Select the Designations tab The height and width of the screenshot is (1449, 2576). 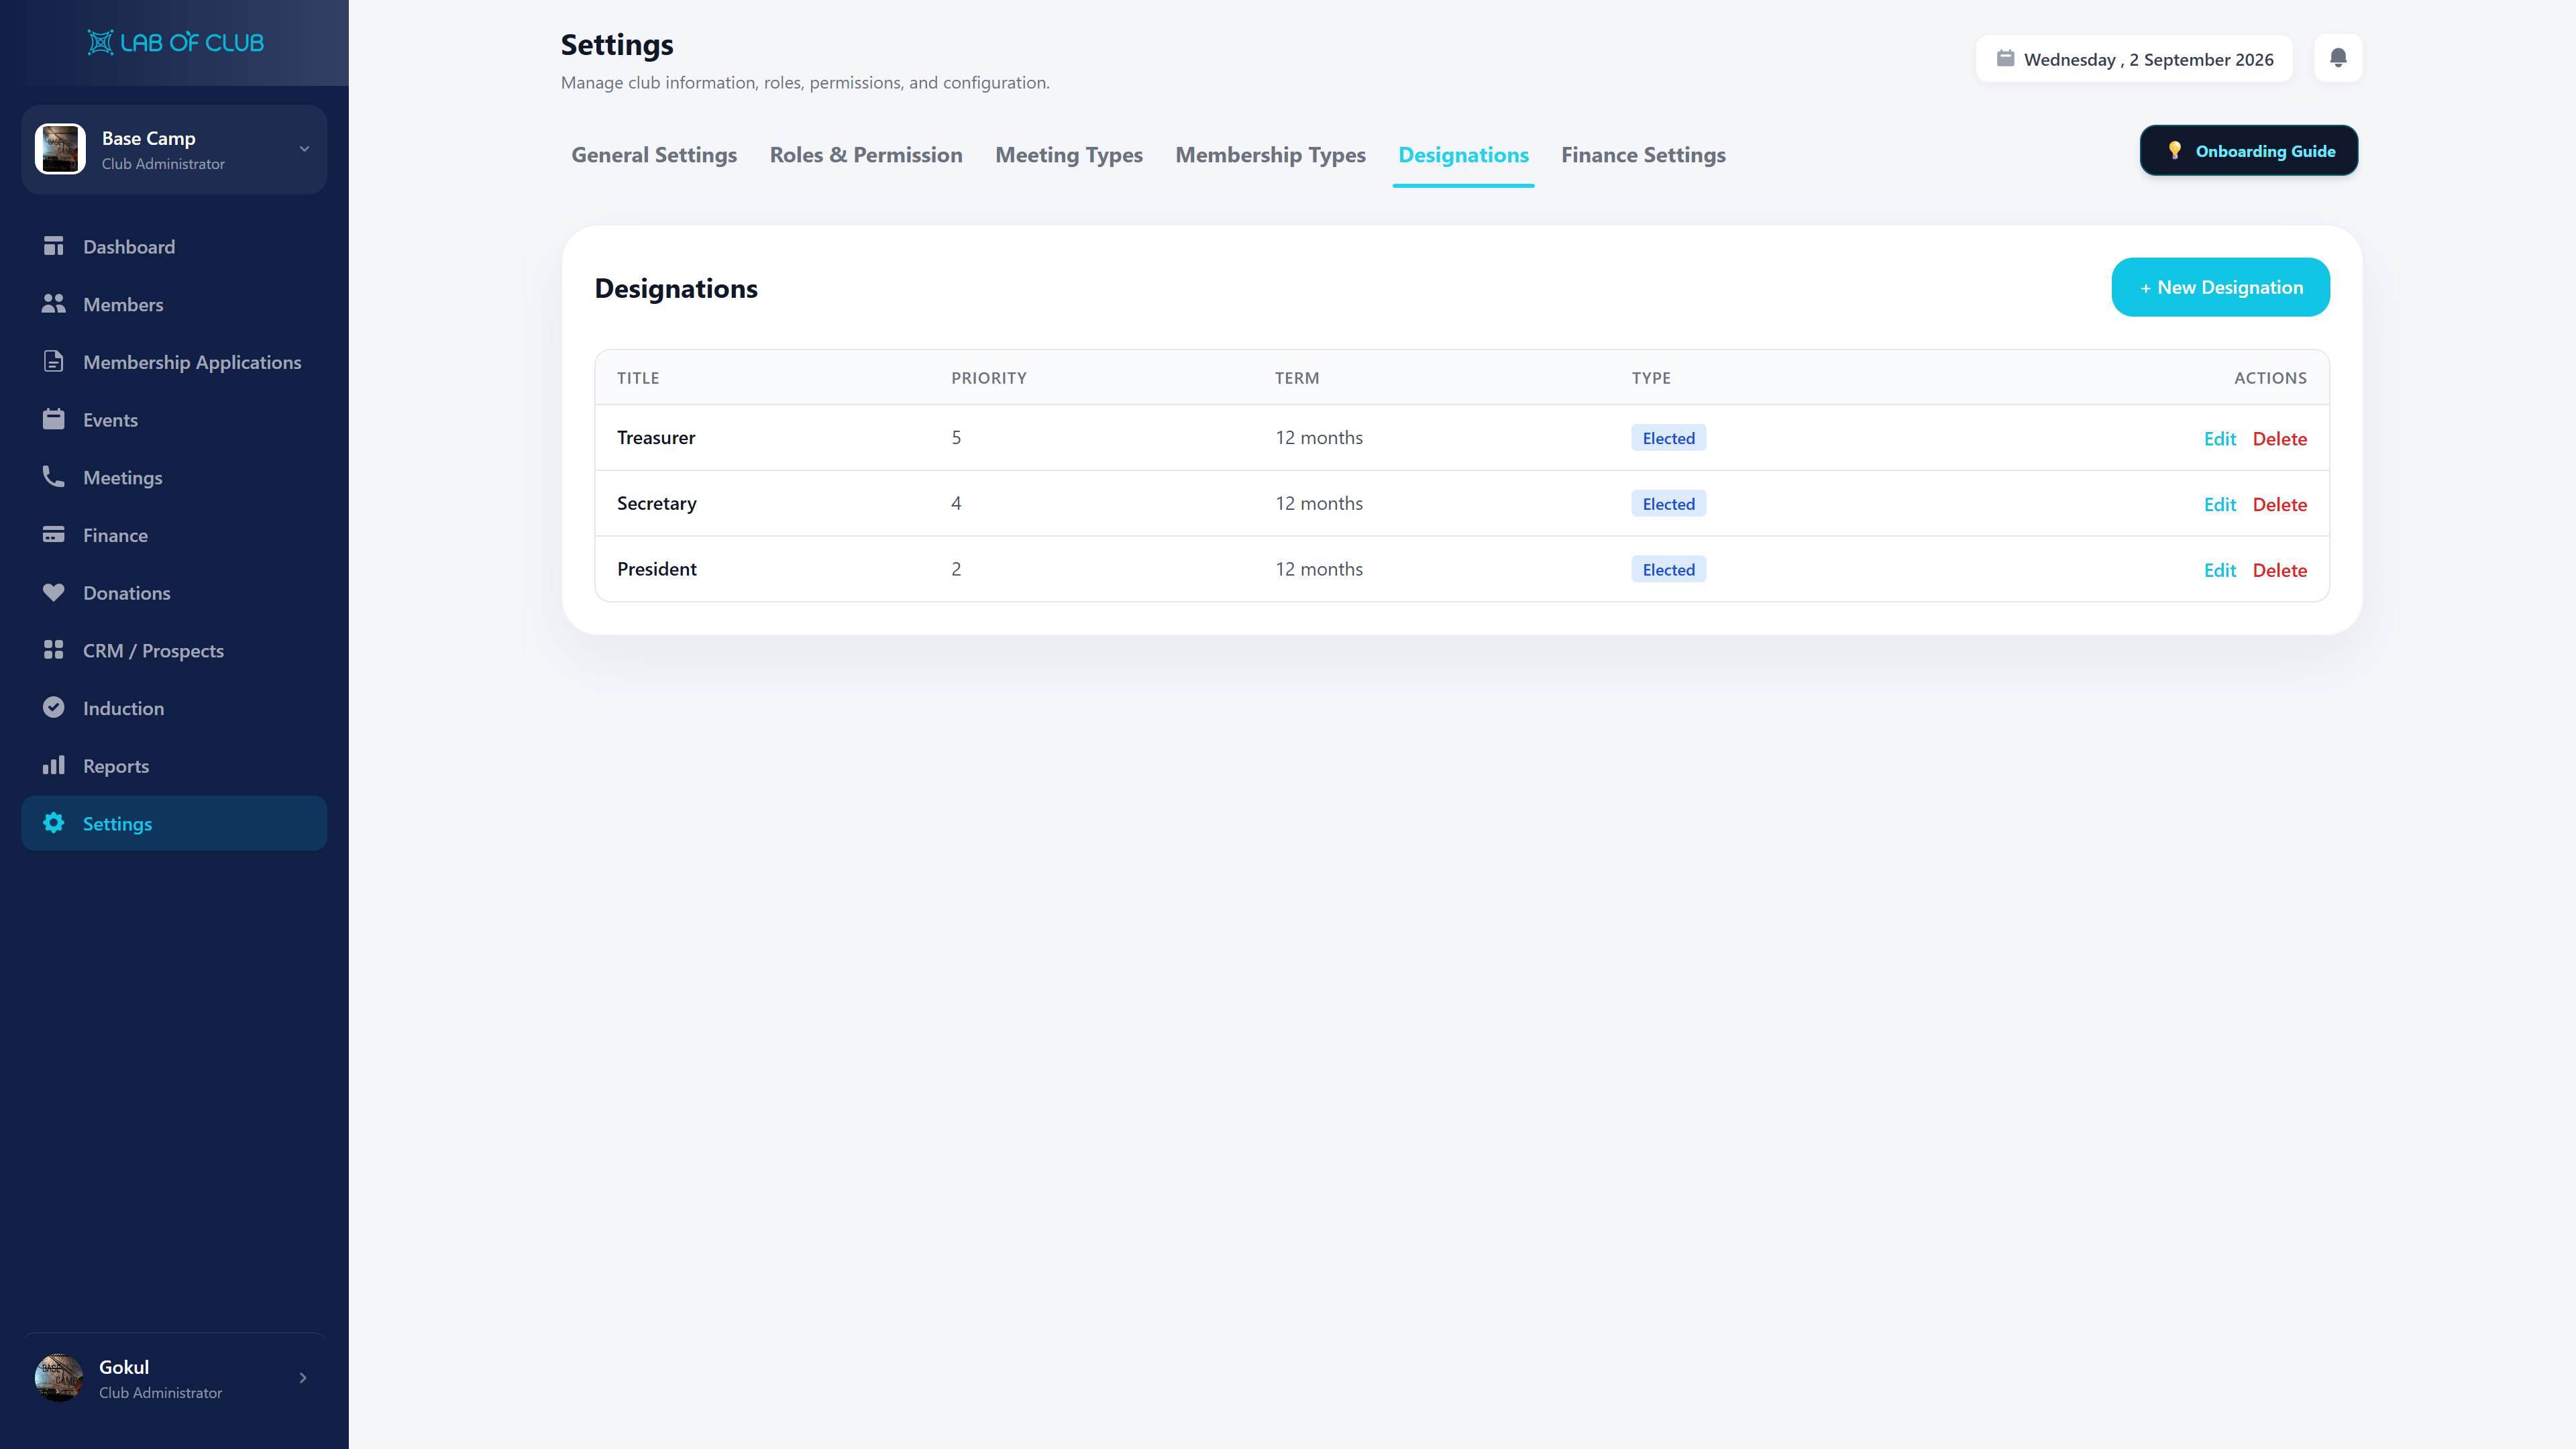(x=1463, y=155)
